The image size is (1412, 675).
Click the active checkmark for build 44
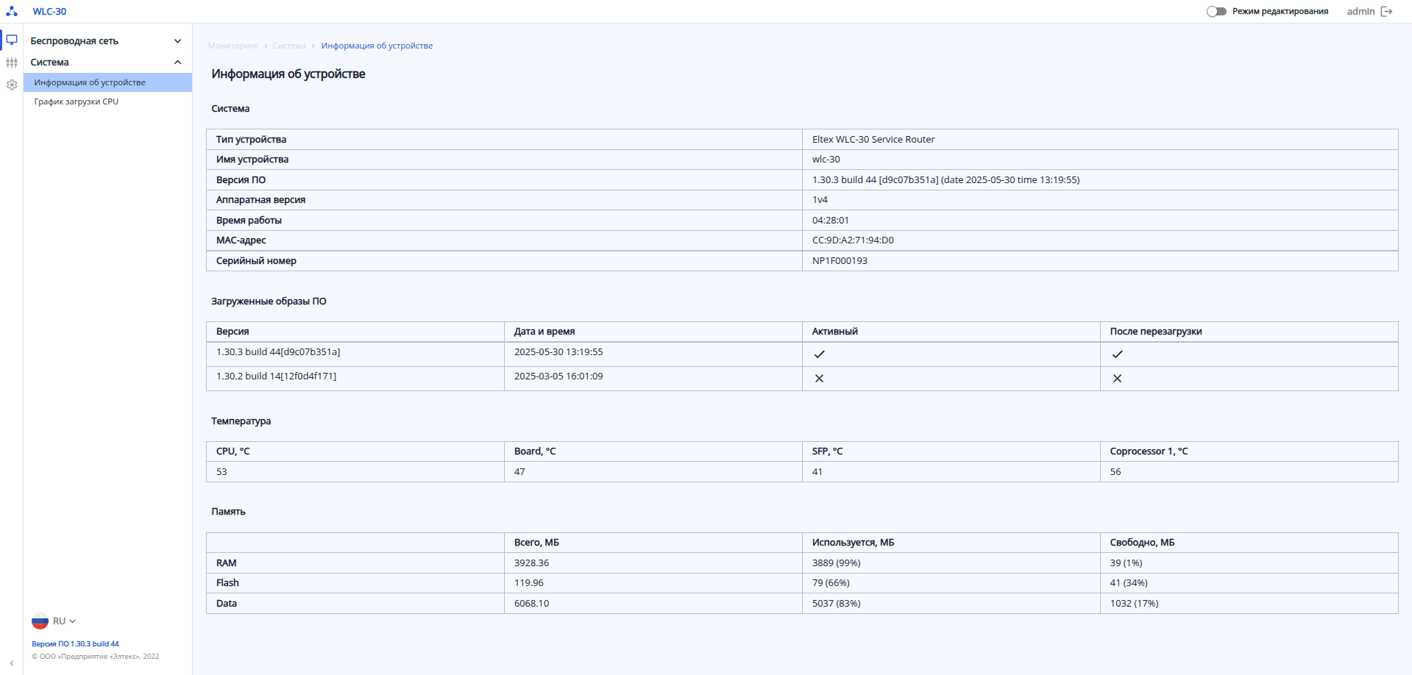(819, 354)
